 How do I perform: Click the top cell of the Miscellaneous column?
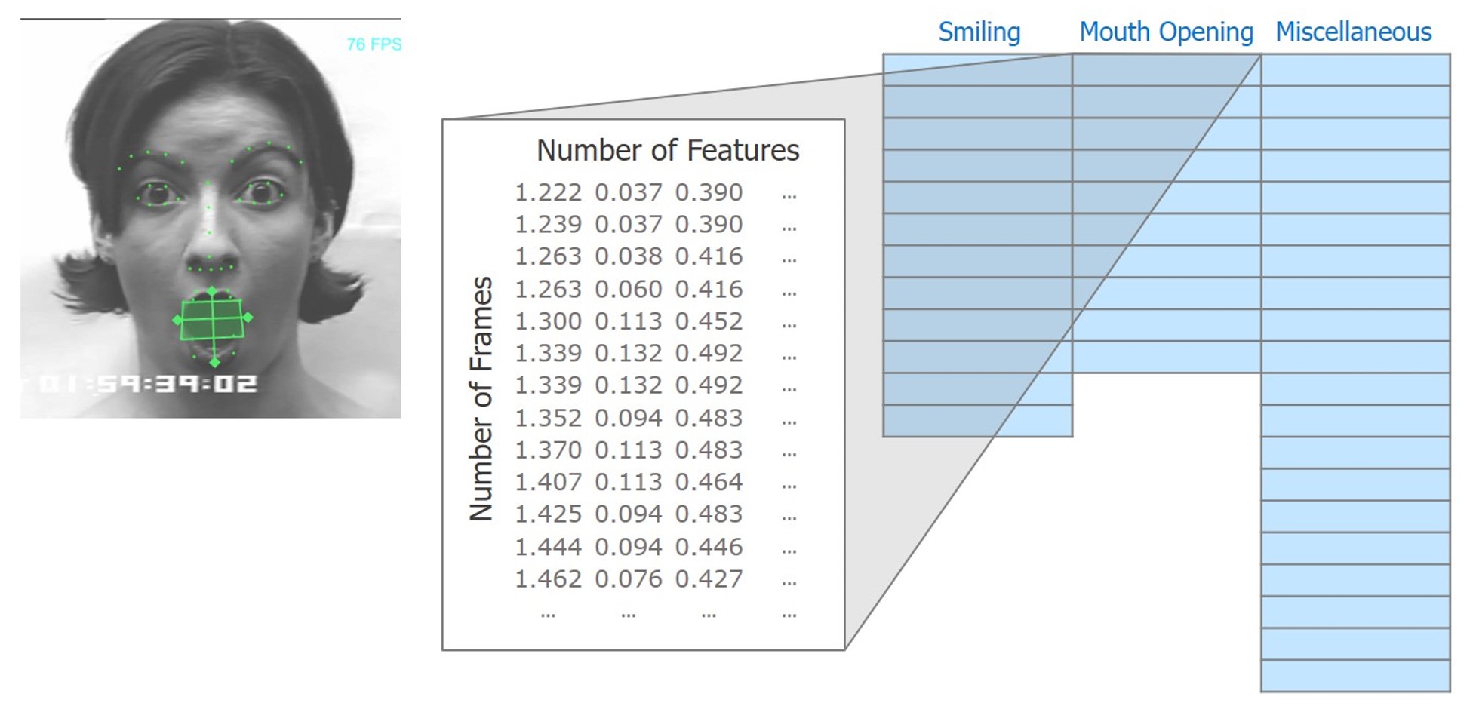pyautogui.click(x=1355, y=70)
